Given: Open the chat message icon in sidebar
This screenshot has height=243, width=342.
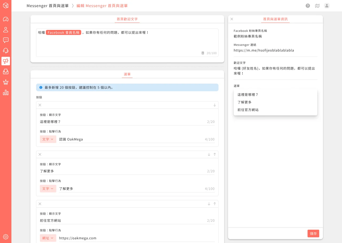Looking at the screenshot, I should (6, 40).
